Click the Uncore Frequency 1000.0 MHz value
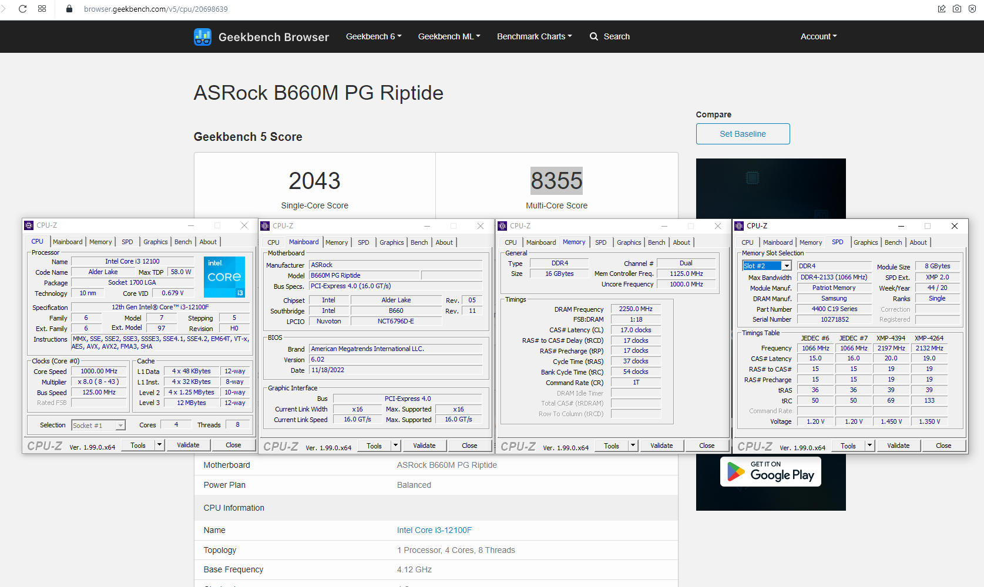Viewport: 984px width, 587px height. point(686,284)
